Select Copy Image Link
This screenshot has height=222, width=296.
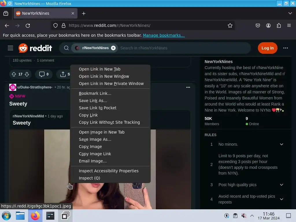110,154
